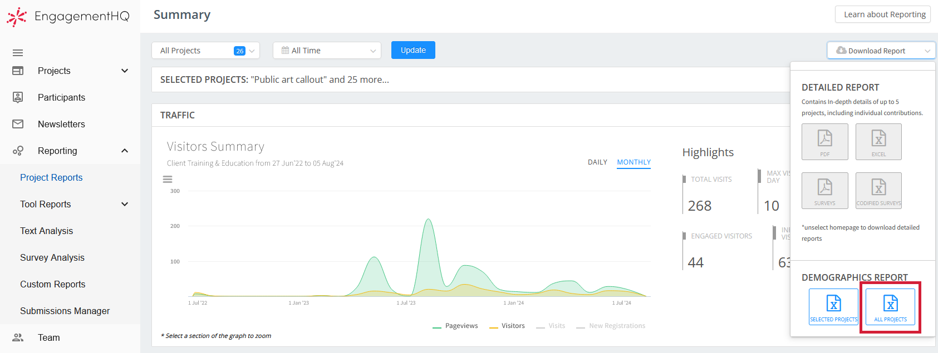Click the Engaged Visitors value 44

(696, 262)
